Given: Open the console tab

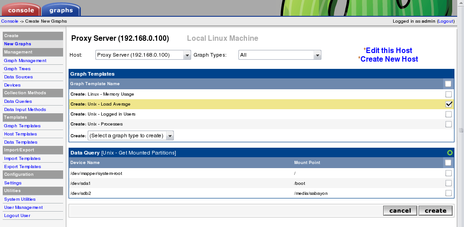Looking at the screenshot, I should [21, 10].
